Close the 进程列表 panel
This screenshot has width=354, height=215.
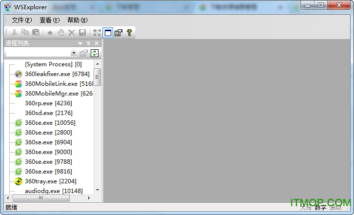(97, 43)
